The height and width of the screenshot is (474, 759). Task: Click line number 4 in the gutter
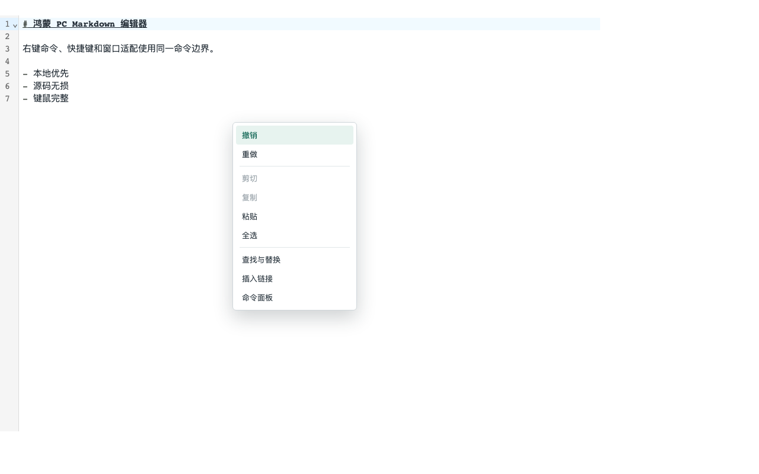(7, 61)
